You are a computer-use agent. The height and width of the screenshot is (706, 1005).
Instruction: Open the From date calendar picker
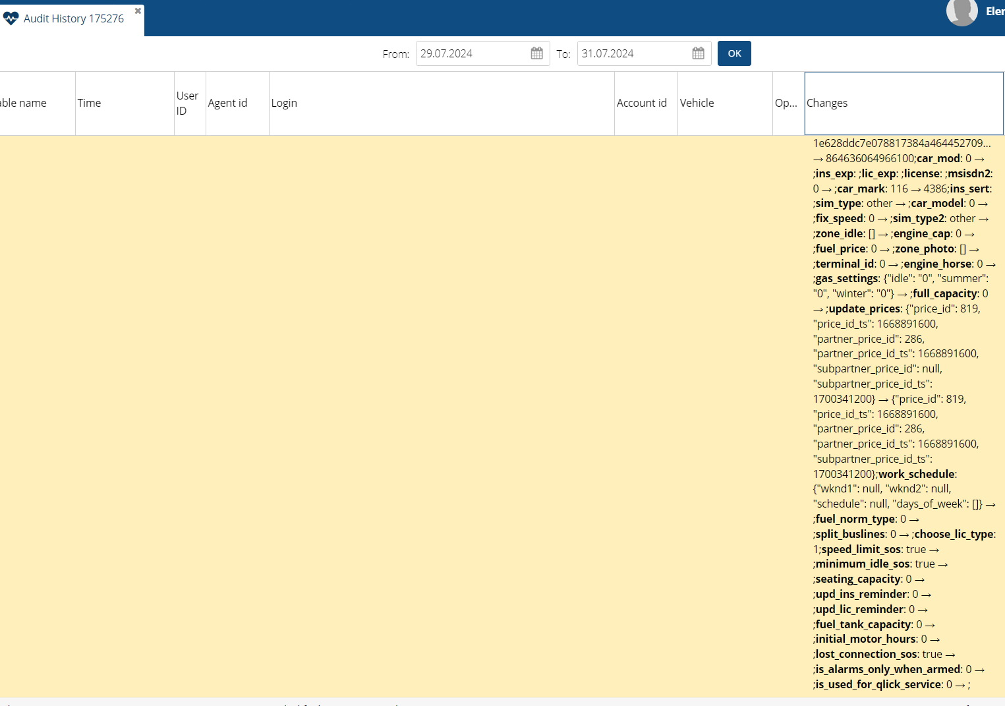[536, 53]
